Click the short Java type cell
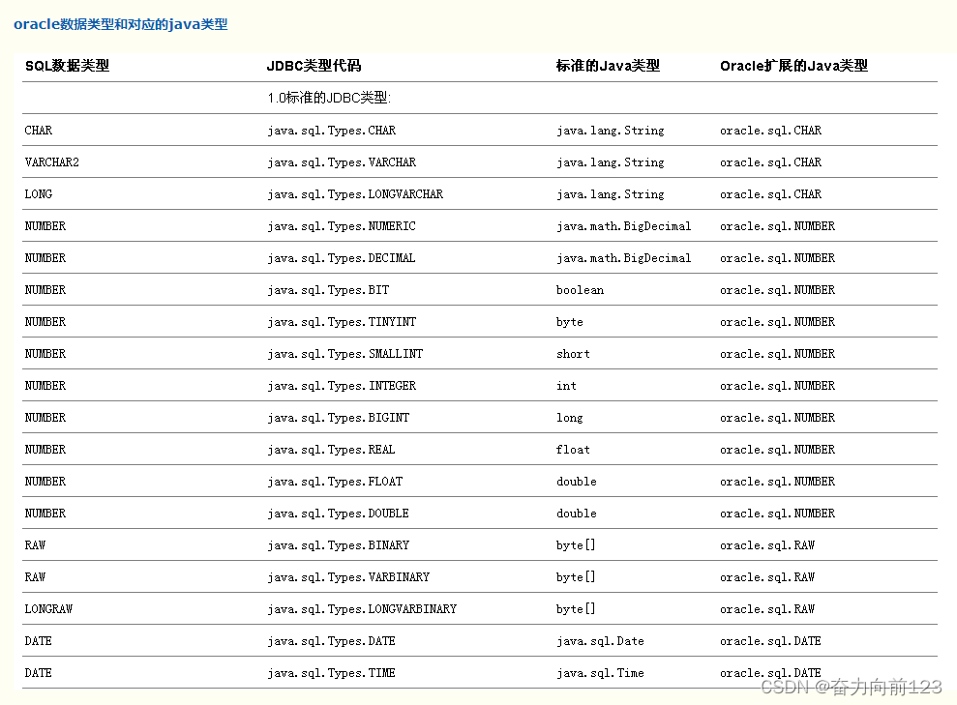 click(x=573, y=354)
